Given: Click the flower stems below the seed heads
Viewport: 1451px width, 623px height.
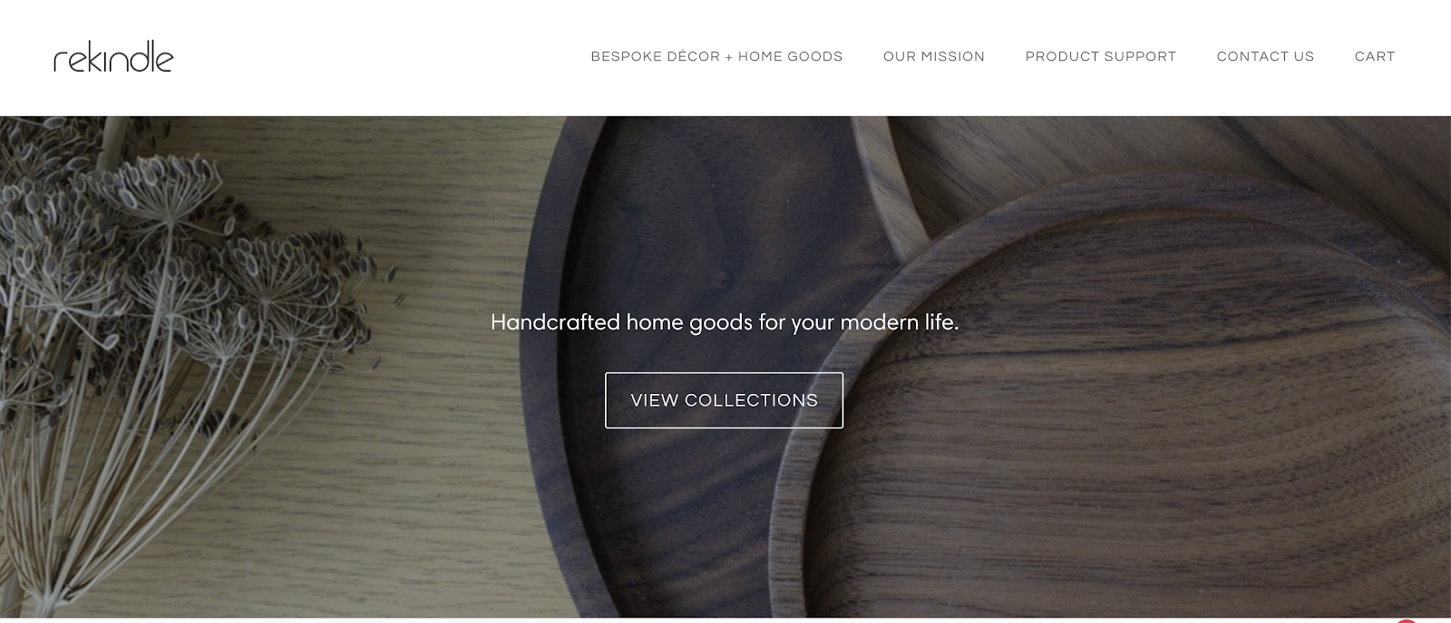Looking at the screenshot, I should [x=118, y=471].
